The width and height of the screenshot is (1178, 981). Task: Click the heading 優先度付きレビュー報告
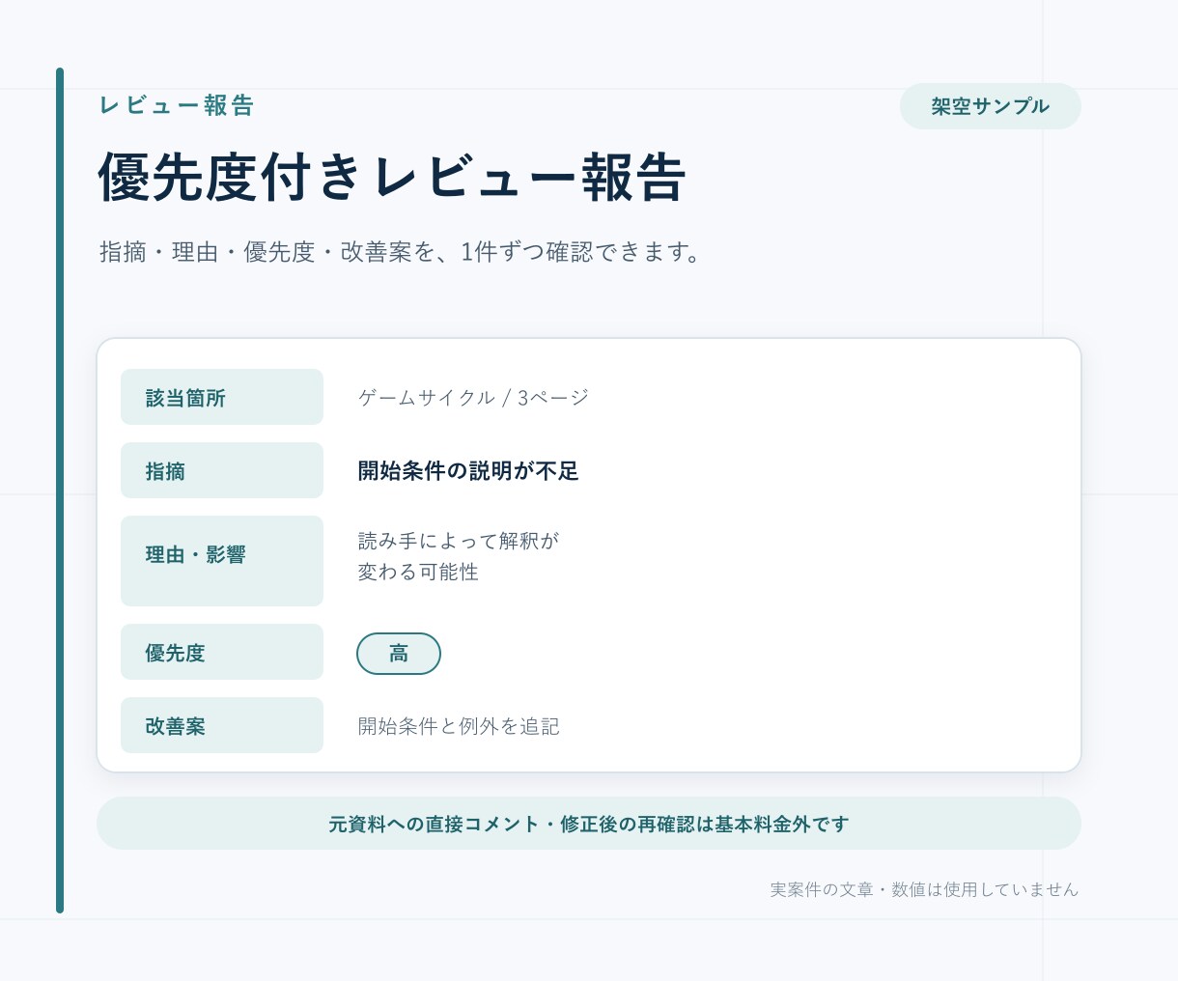pyautogui.click(x=392, y=178)
